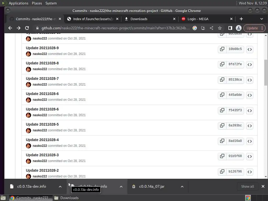
Task: Open a new browser tab
Action: coord(241,19)
